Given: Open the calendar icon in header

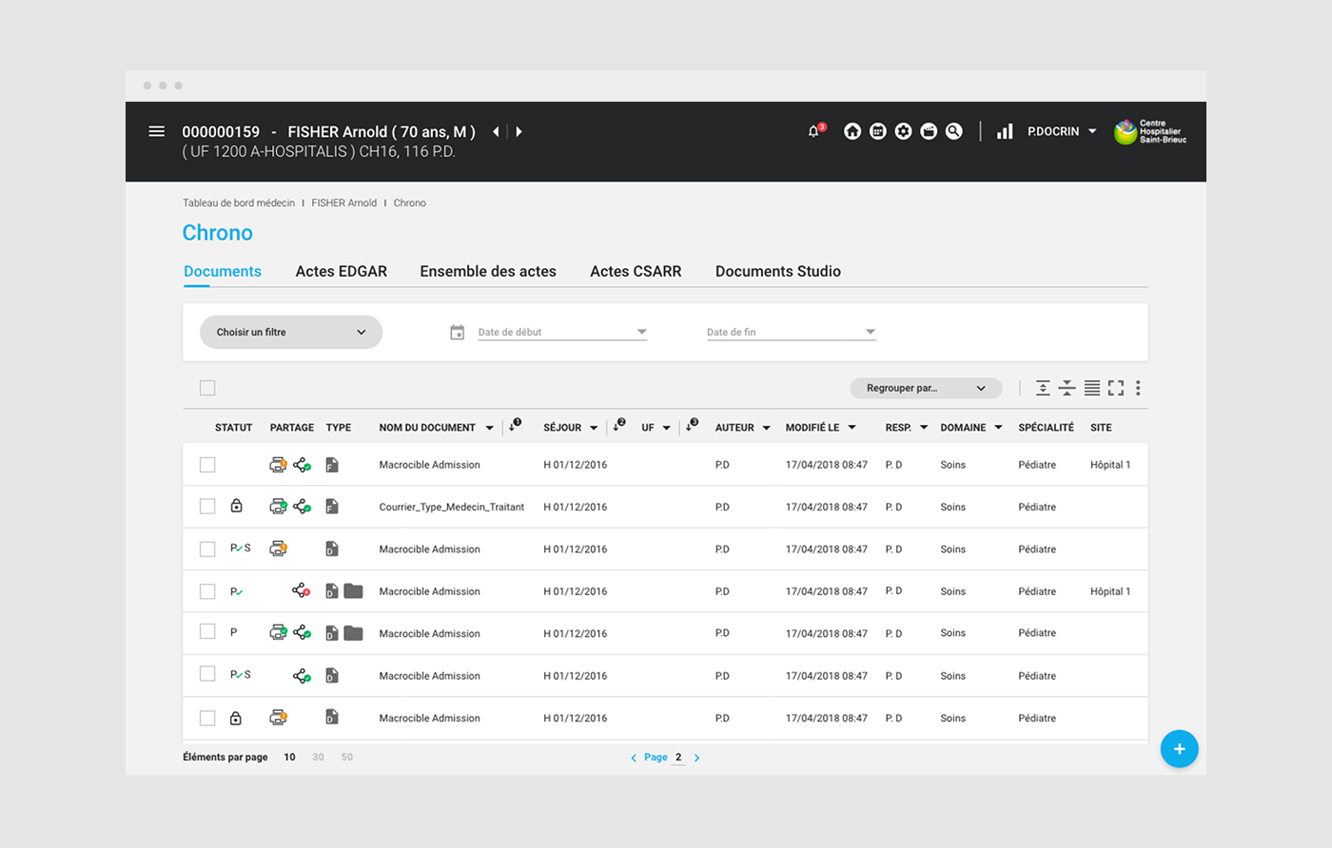Looking at the screenshot, I should point(878,131).
